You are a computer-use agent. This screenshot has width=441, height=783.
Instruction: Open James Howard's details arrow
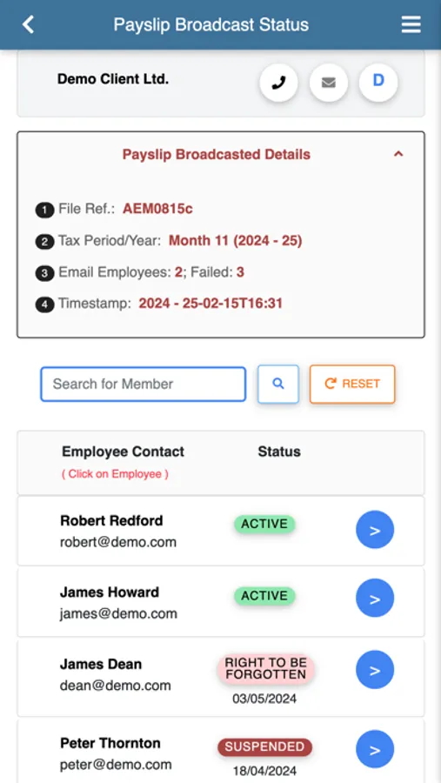click(375, 598)
